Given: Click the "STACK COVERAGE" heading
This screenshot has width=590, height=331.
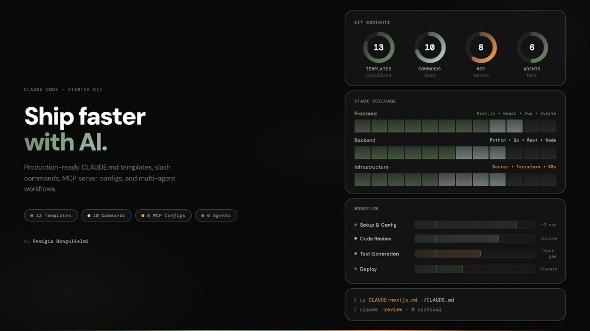Looking at the screenshot, I should coord(375,101).
